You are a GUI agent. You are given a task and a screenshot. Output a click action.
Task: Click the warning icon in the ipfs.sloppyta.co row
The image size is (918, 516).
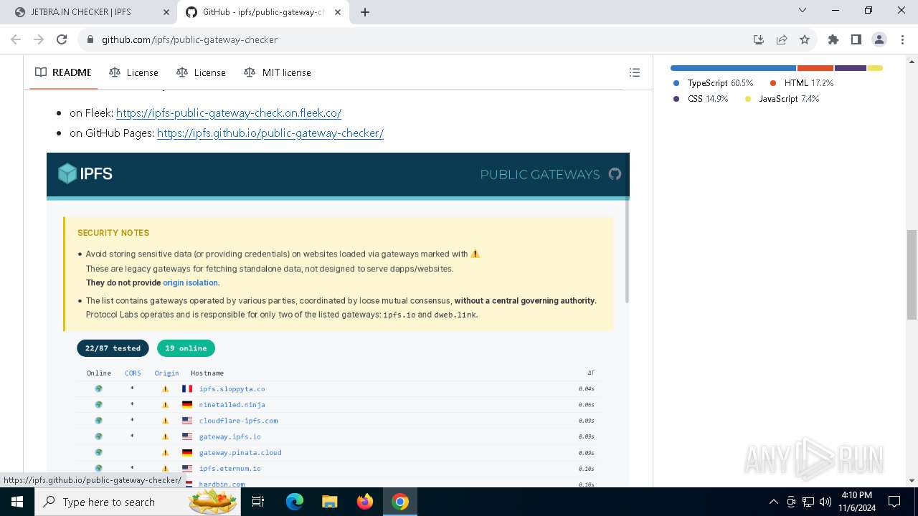pyautogui.click(x=165, y=388)
